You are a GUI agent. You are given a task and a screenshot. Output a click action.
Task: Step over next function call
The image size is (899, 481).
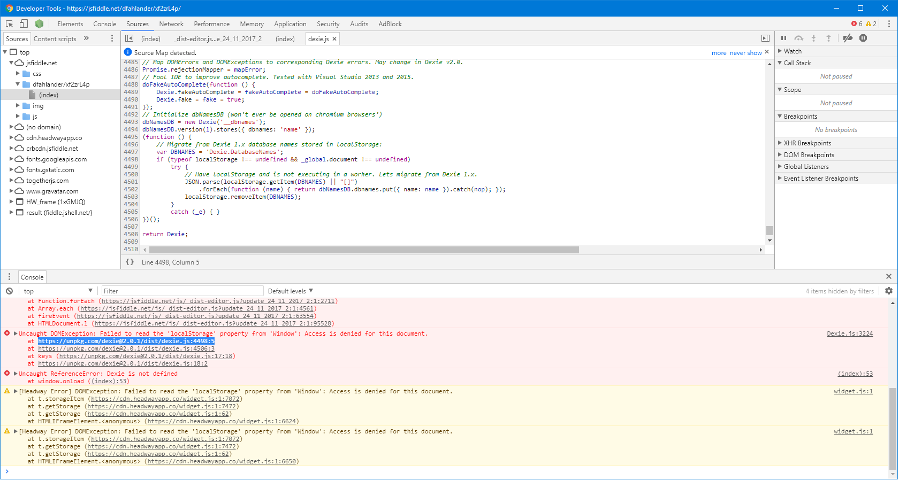click(x=798, y=38)
